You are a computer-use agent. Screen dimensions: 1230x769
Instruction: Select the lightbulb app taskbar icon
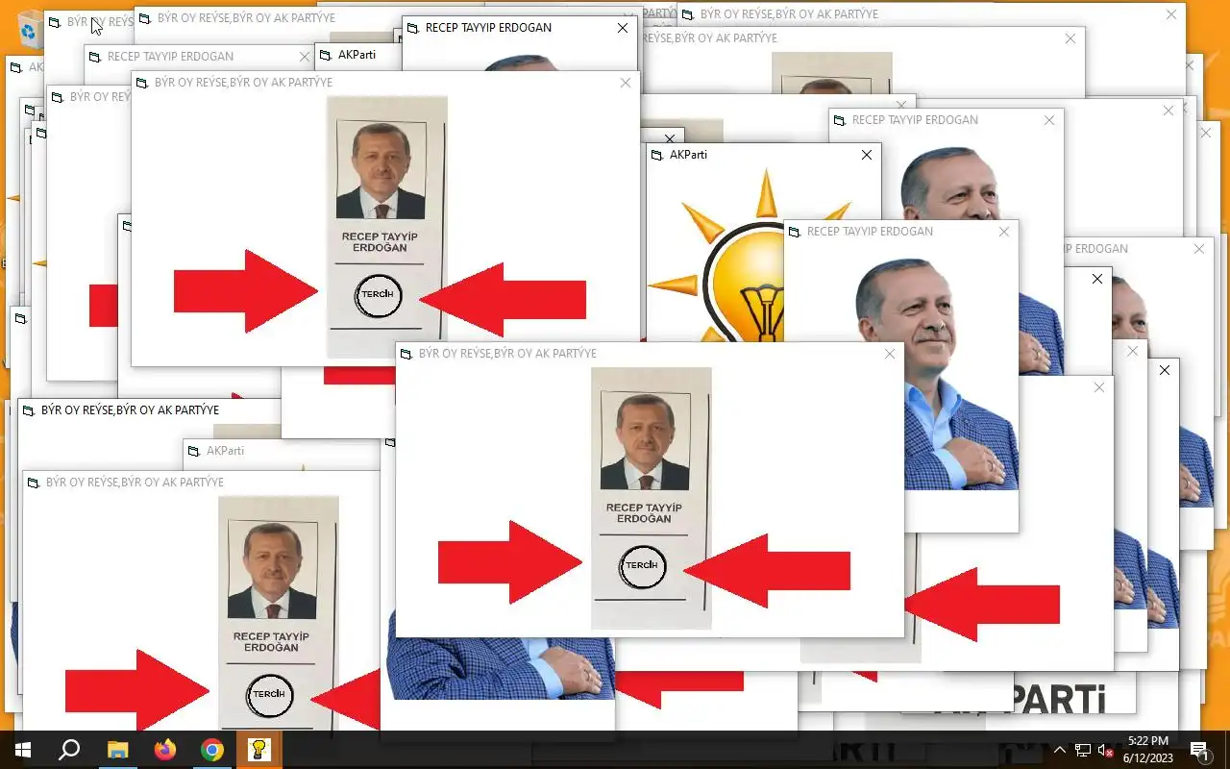[x=259, y=750]
